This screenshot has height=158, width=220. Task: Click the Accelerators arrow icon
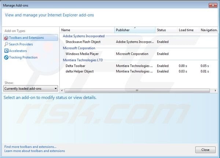[6, 51]
